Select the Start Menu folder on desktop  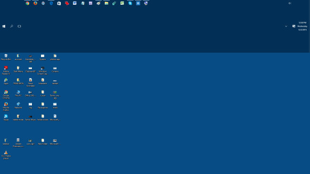point(18,69)
